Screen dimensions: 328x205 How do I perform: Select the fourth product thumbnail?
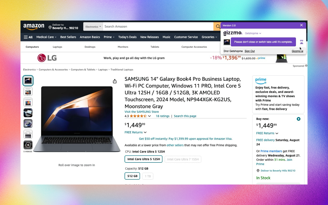tap(28, 113)
